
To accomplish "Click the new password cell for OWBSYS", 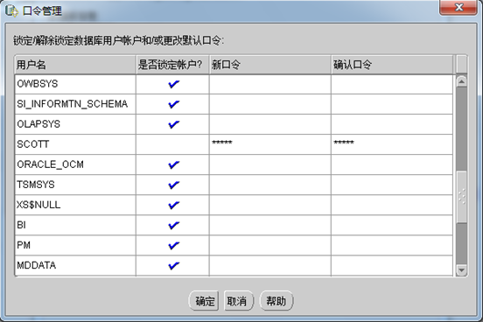I will click(x=270, y=84).
